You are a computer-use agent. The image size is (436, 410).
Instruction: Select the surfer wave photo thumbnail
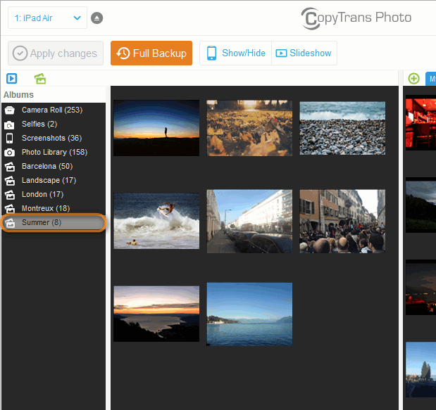pos(156,221)
